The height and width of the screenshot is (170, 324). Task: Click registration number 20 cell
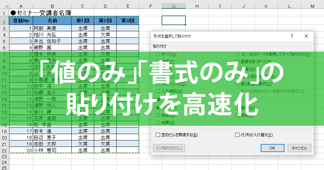coord(21,150)
